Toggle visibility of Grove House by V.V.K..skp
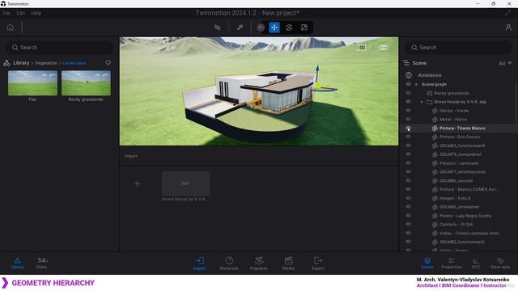 (x=408, y=102)
